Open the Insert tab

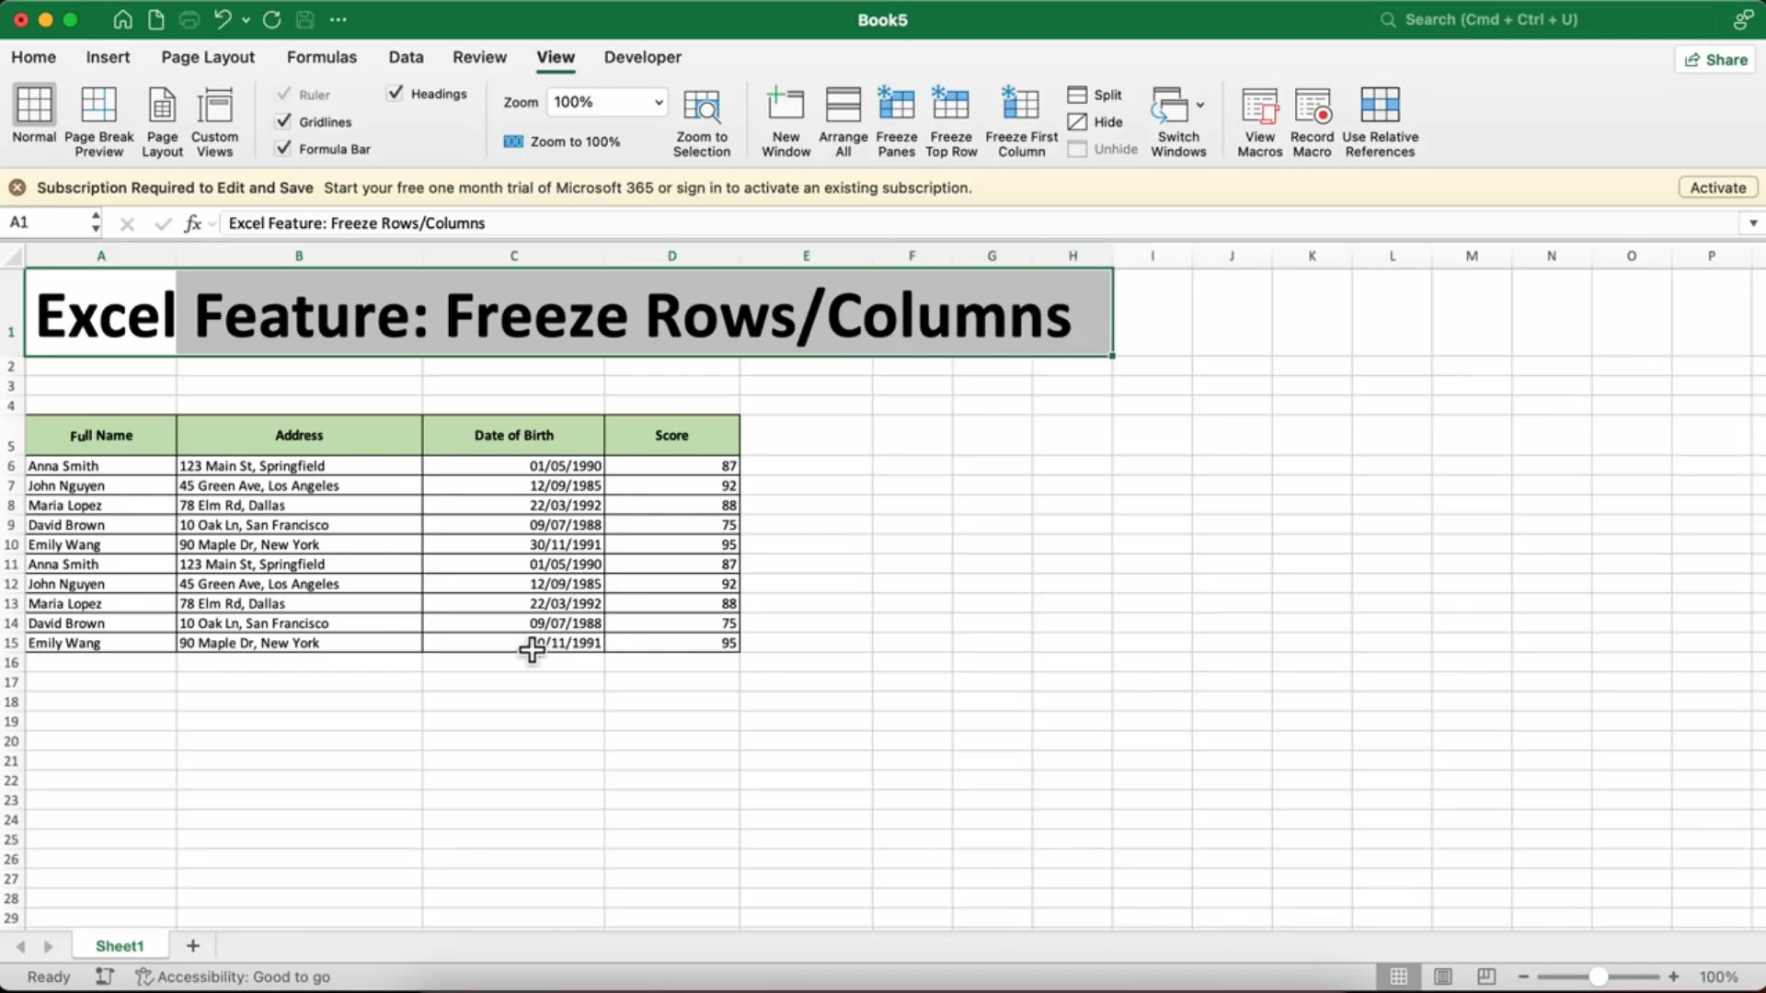tap(108, 57)
